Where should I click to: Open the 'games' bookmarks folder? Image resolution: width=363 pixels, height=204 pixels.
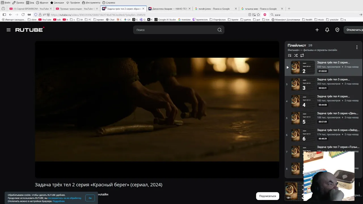(246, 20)
